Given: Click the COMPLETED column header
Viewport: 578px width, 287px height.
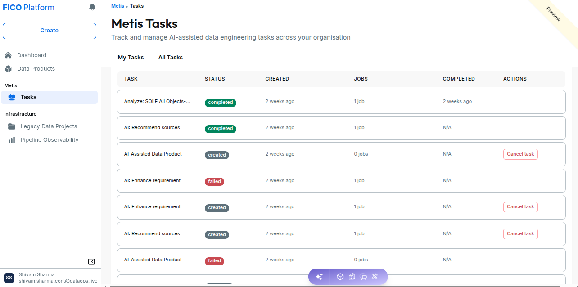Looking at the screenshot, I should (459, 79).
